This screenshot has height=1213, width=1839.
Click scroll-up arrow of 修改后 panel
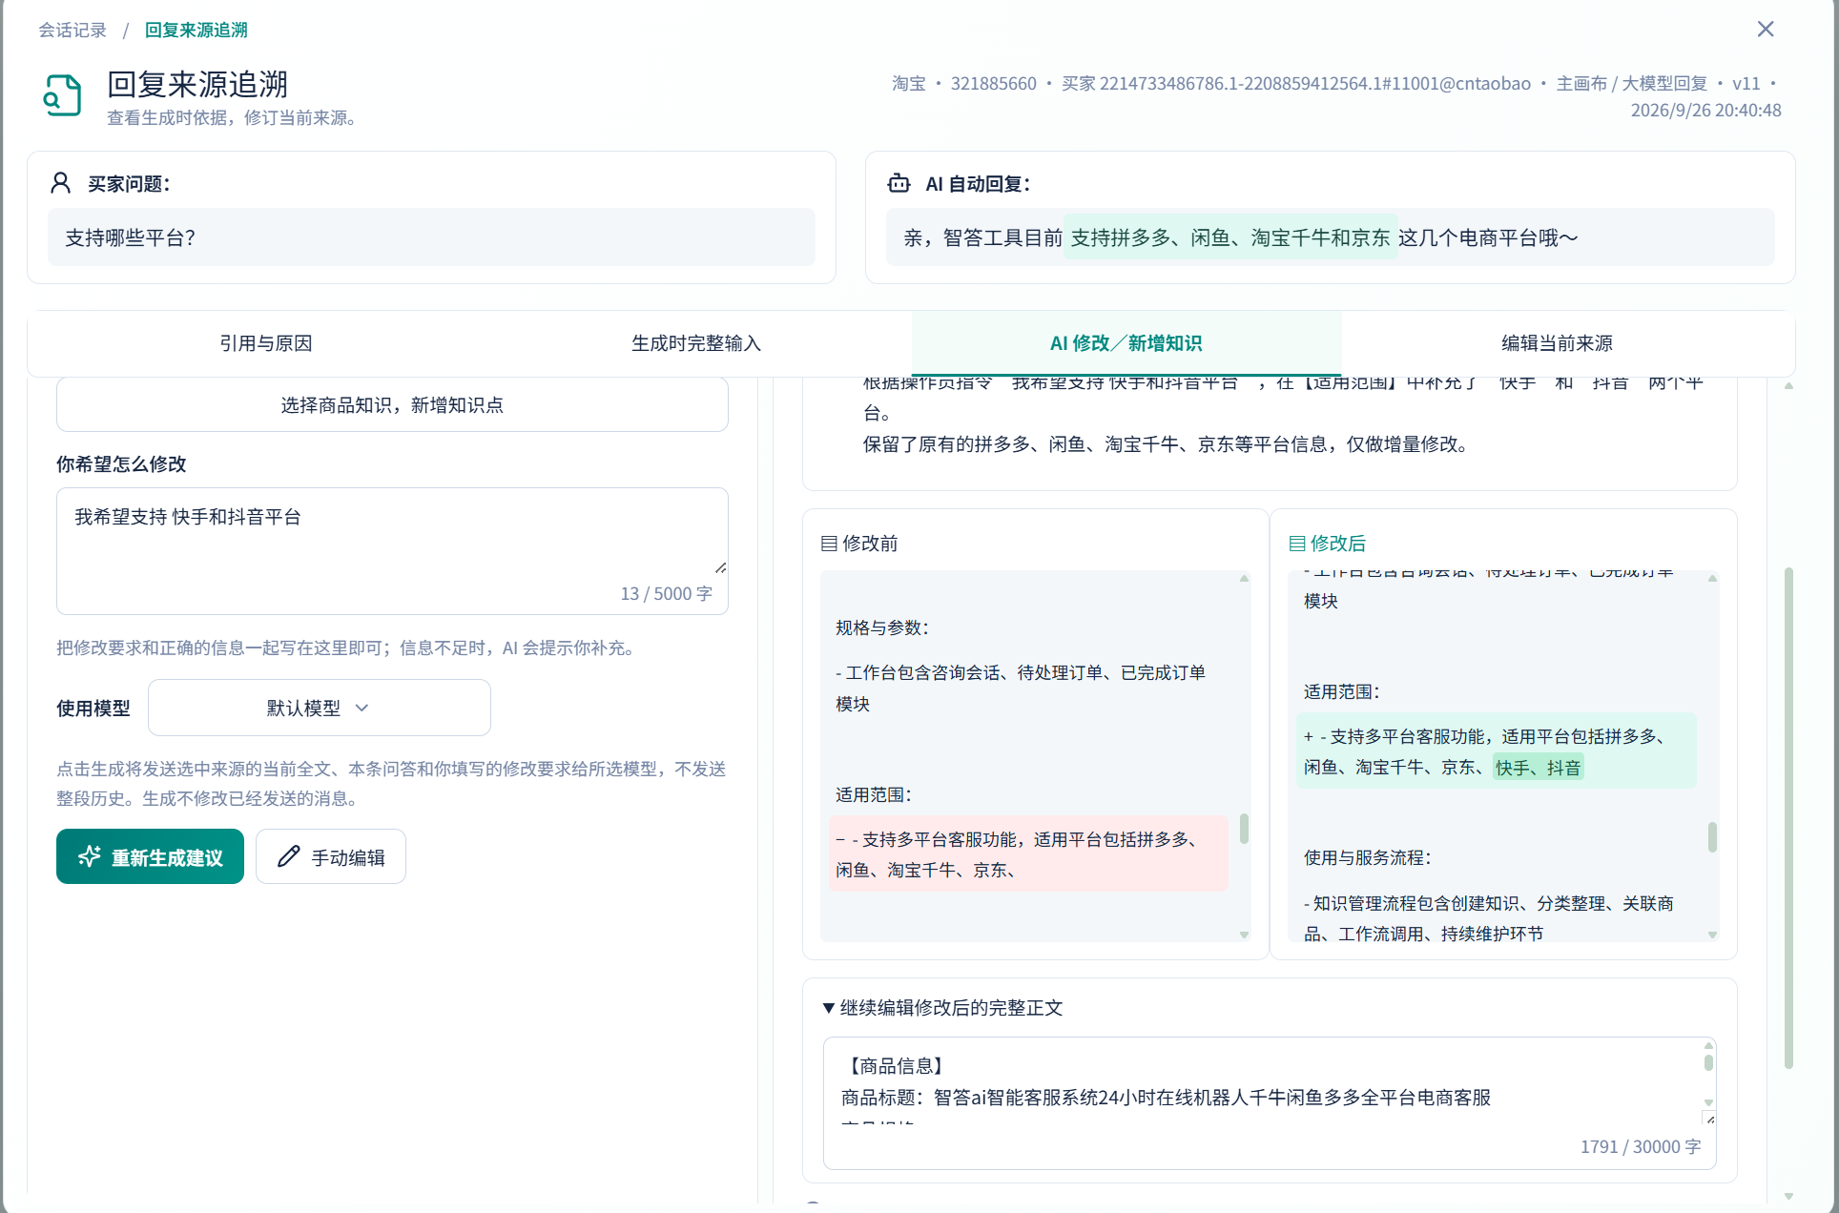pos(1712,578)
